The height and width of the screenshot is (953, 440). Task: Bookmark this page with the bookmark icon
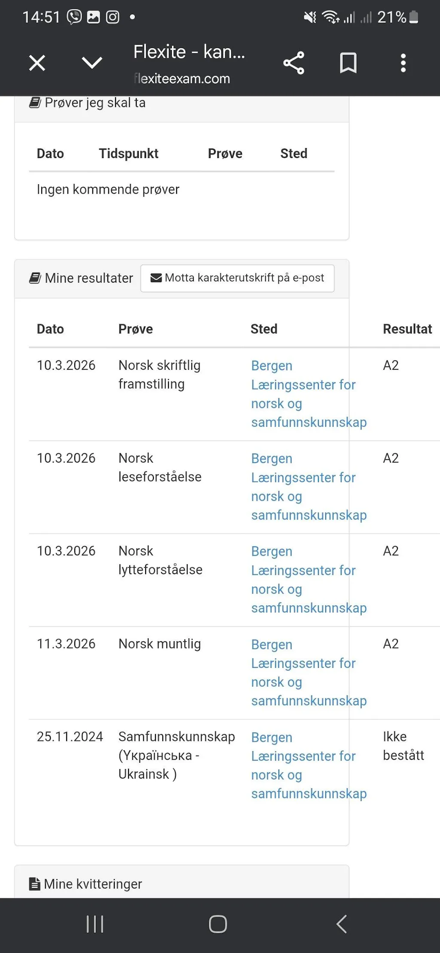348,63
